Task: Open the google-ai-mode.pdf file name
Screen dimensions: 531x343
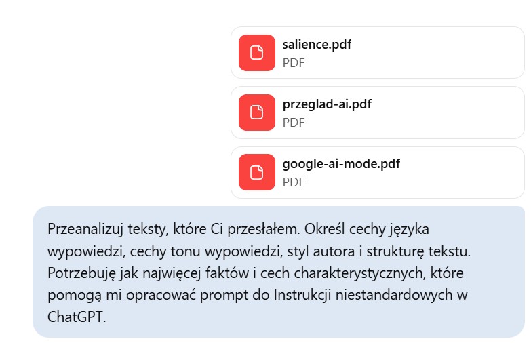Action: [341, 164]
